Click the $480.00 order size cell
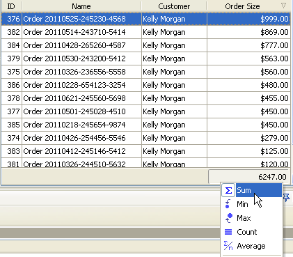This screenshot has width=293, height=257. point(248,85)
